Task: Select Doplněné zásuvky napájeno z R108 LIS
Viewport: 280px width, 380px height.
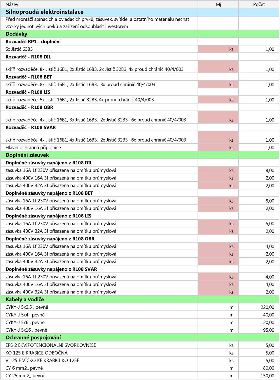Action: (48, 216)
